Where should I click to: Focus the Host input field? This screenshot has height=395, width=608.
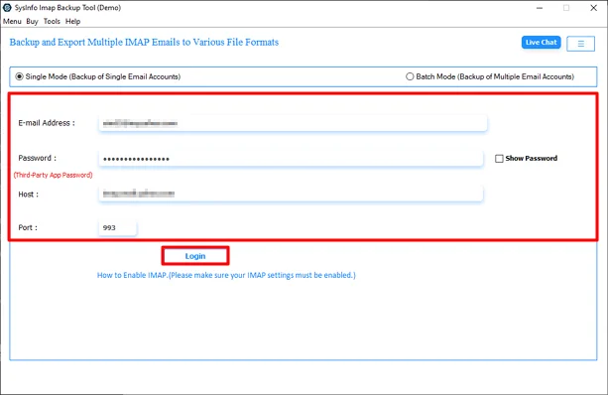click(x=291, y=194)
